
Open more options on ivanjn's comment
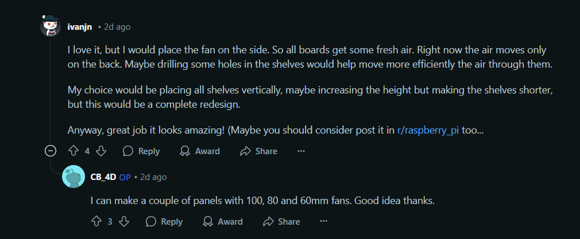coord(301,151)
